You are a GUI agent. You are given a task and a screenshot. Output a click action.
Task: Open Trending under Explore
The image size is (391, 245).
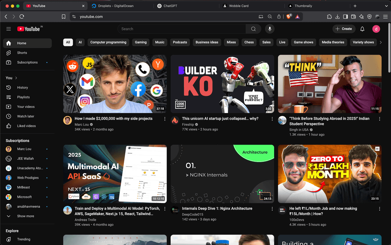click(x=27, y=239)
